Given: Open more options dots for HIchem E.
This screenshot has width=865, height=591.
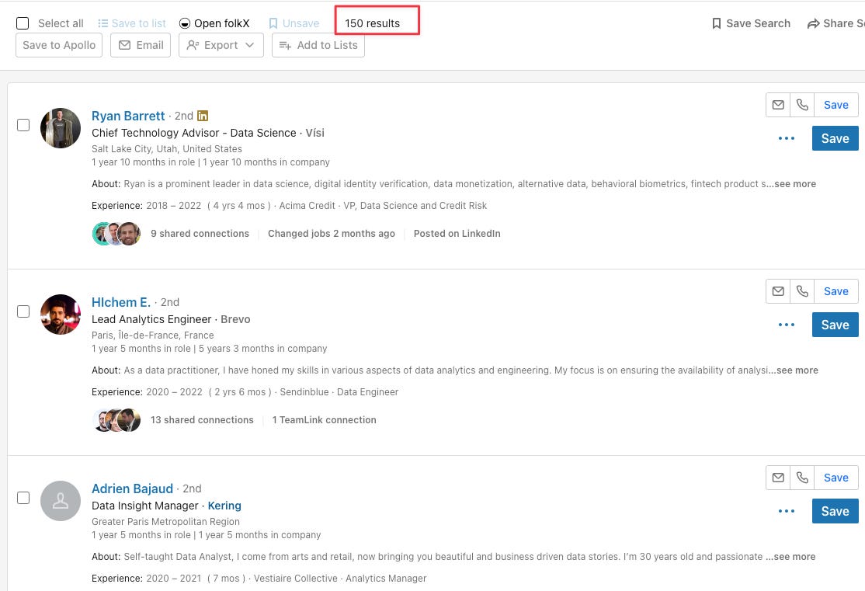Looking at the screenshot, I should click(x=787, y=325).
